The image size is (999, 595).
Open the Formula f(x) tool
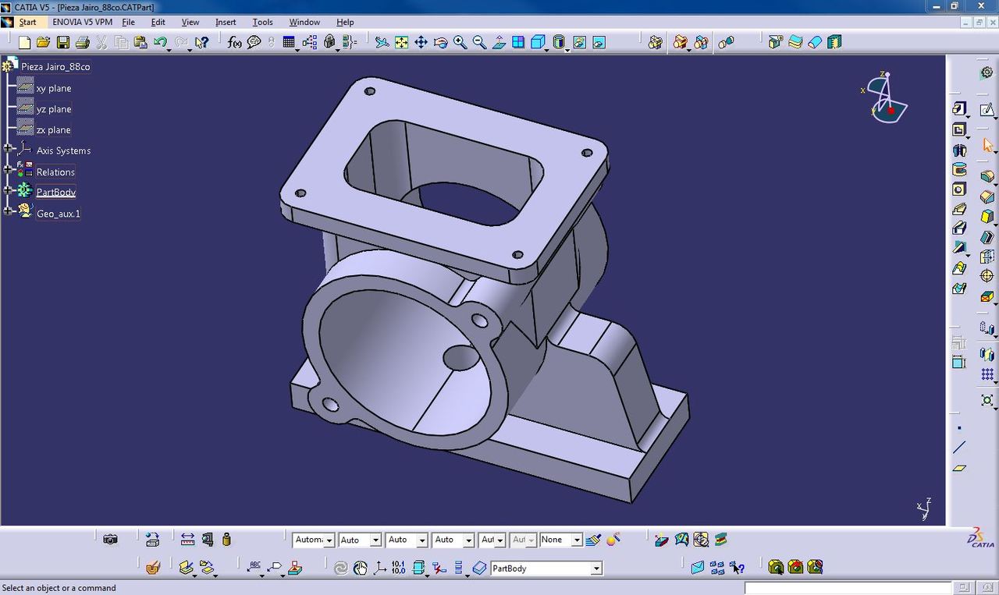pyautogui.click(x=234, y=42)
